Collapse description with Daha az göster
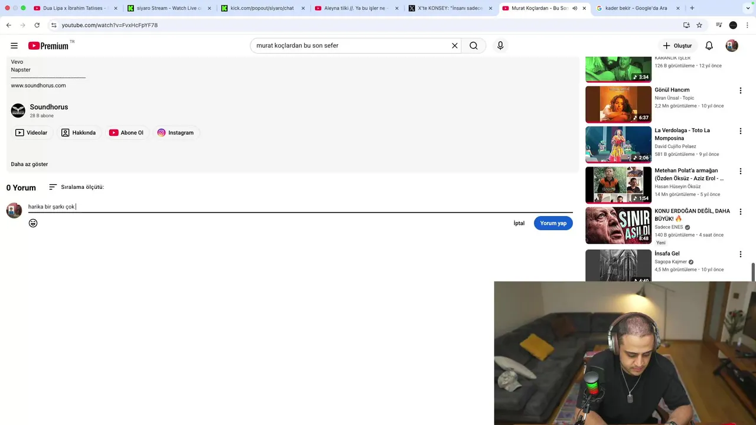The image size is (756, 425). tap(30, 164)
